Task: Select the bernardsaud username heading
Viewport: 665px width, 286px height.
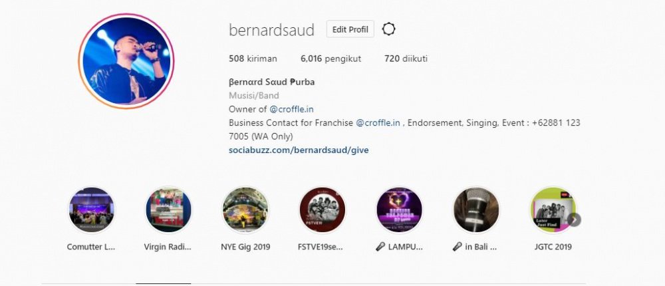Action: 271,30
